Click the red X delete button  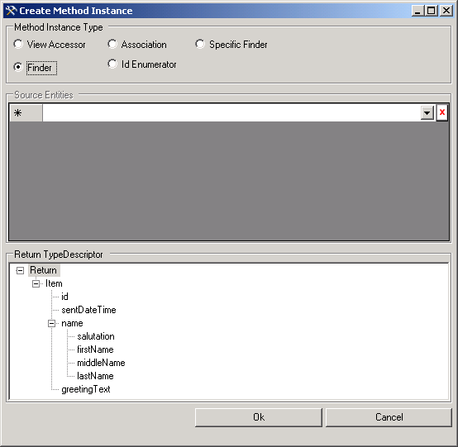(x=442, y=112)
